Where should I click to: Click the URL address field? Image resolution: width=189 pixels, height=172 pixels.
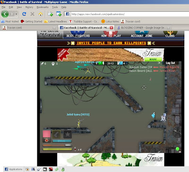(x=129, y=14)
